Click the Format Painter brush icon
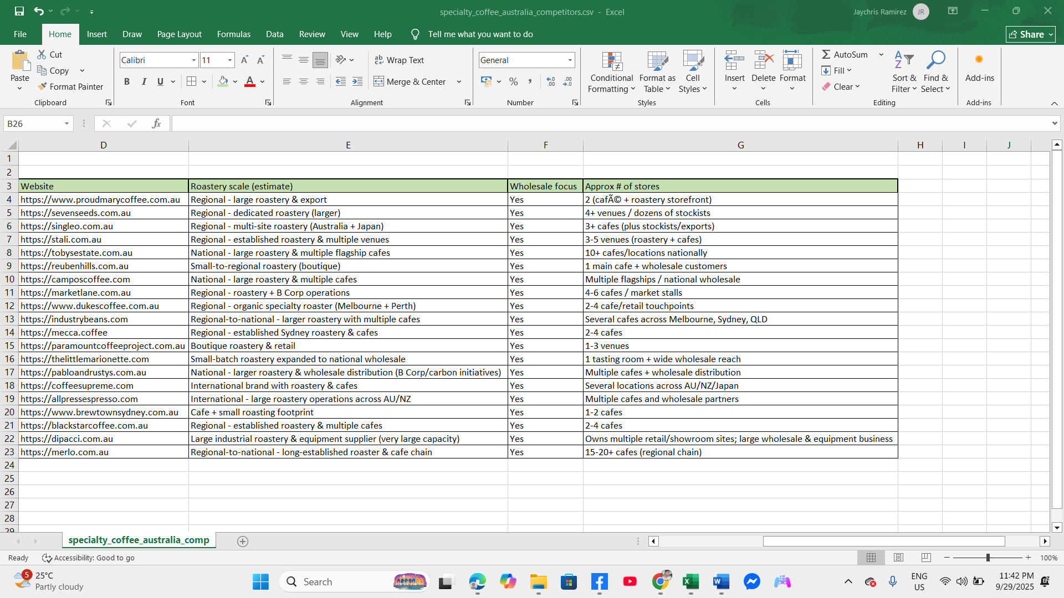 pyautogui.click(x=42, y=86)
